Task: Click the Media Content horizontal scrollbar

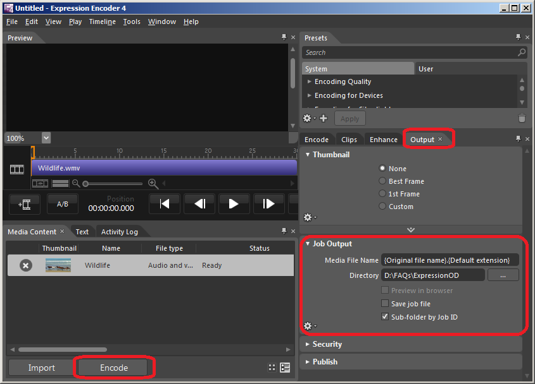Action: [x=63, y=349]
